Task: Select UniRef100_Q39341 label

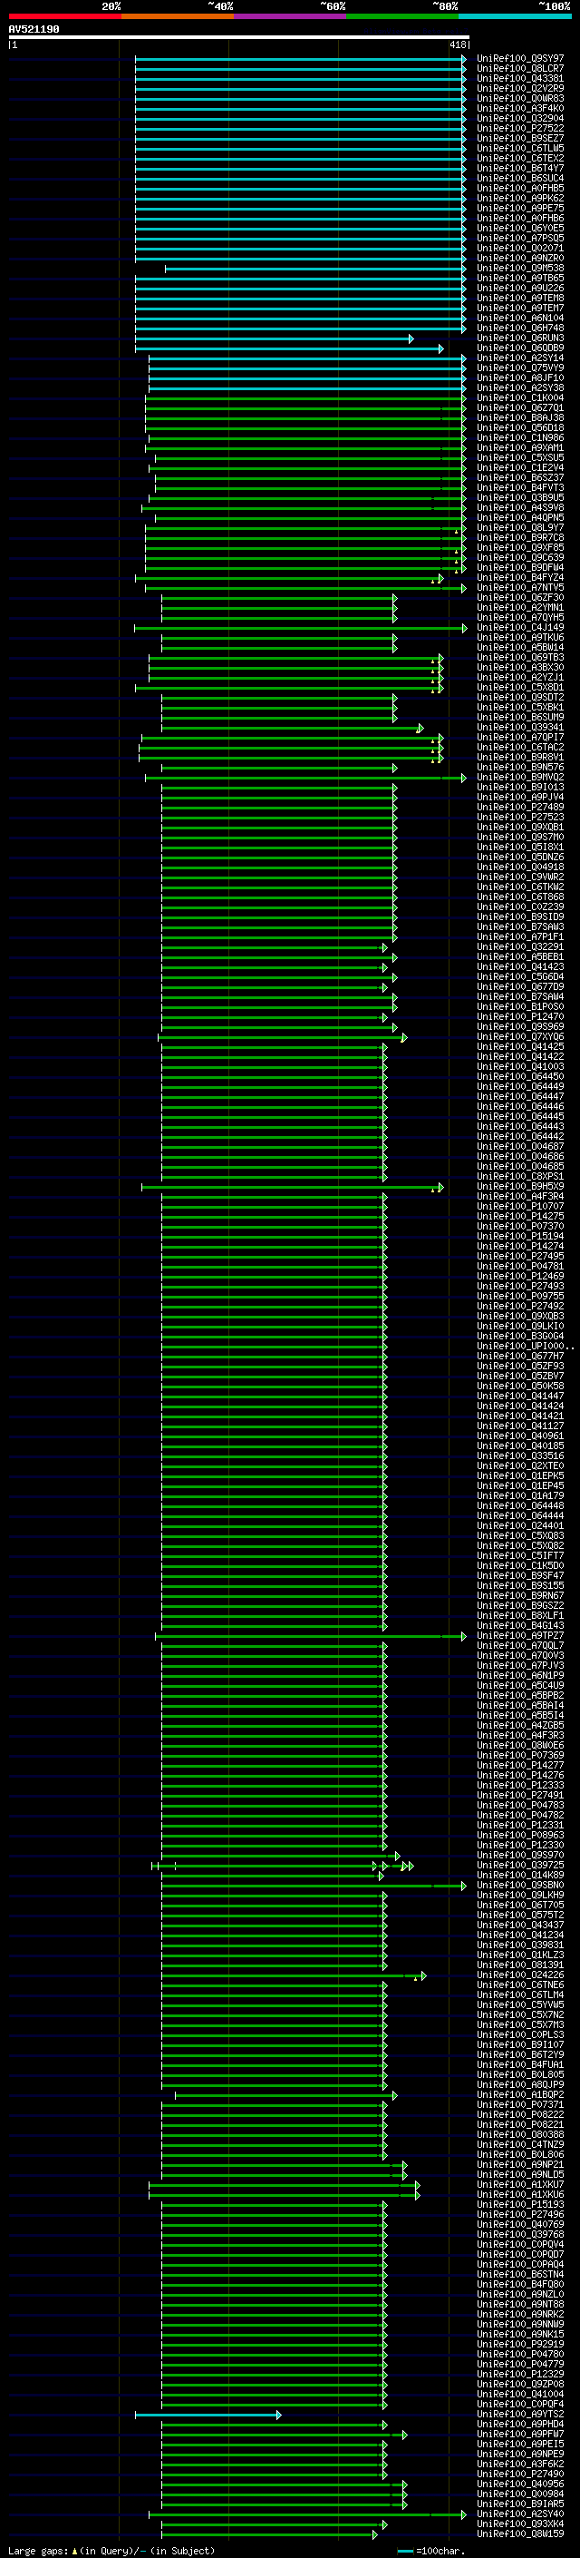Action: (x=519, y=727)
